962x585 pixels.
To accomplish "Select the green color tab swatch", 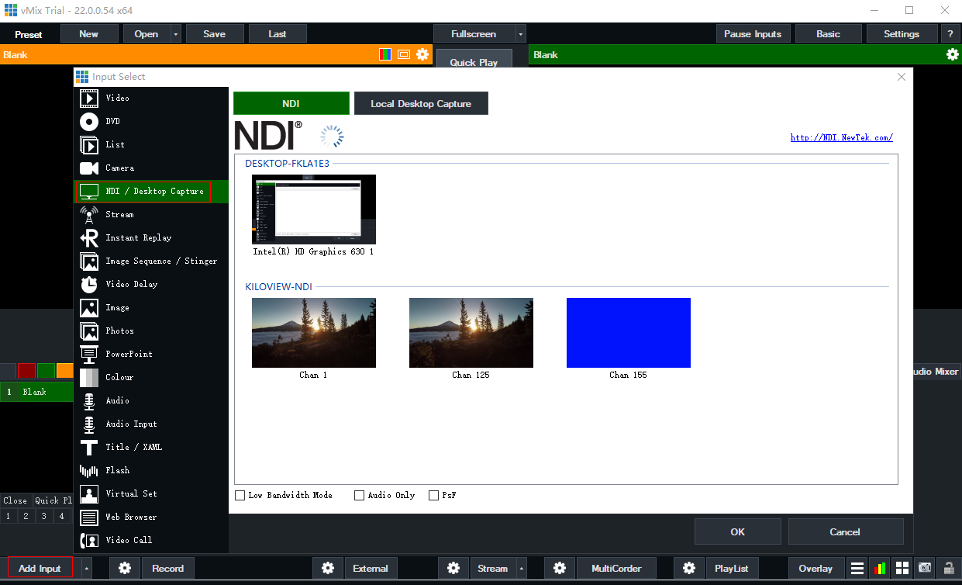I will (47, 371).
